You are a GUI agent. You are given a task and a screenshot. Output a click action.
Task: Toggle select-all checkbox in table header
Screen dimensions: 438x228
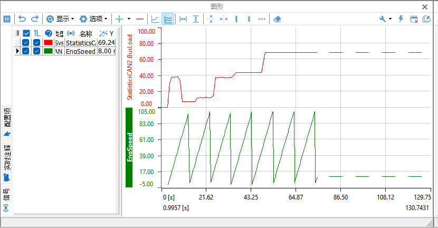(x=26, y=33)
